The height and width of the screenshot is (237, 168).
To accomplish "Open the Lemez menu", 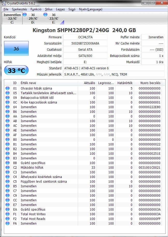I will (60, 9).
